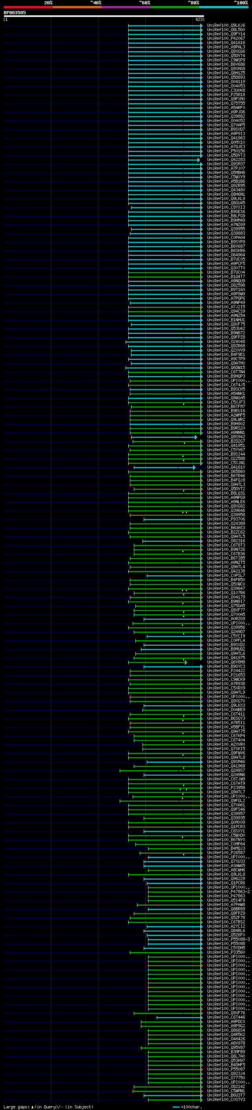Select label UniRef100_Q9S942
The height and width of the screenshot is (1110, 252).
(226, 437)
